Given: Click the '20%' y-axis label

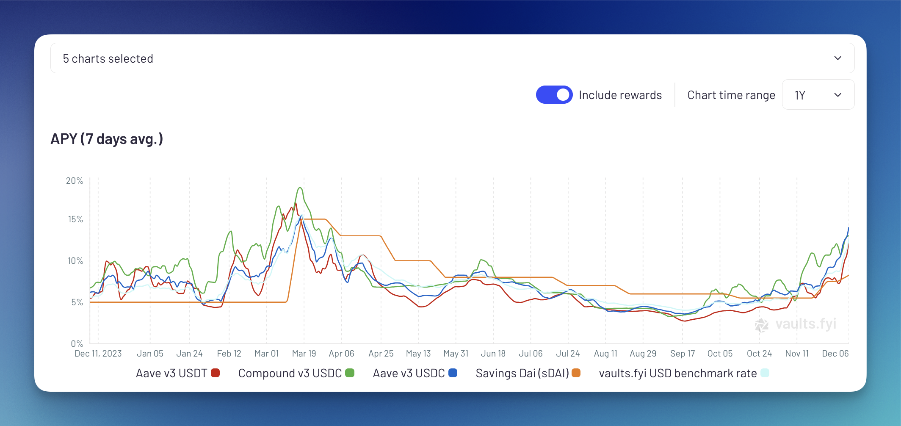Looking at the screenshot, I should coord(75,181).
